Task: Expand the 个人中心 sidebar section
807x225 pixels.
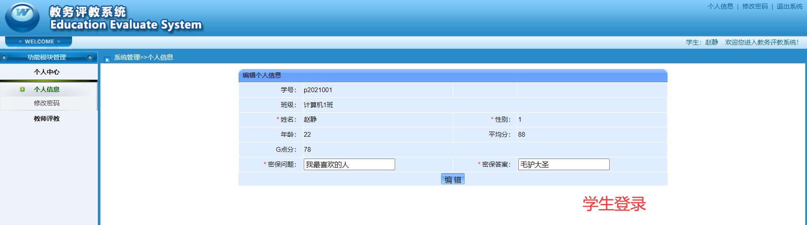Action: 47,72
